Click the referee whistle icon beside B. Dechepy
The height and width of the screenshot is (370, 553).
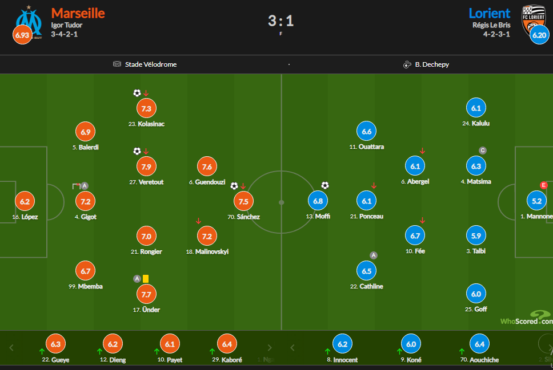[x=407, y=64]
